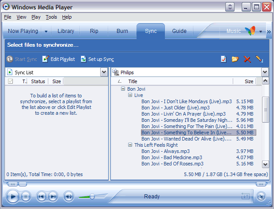Collapse This Left Feels Right node
Screen dimensions: 274x209
click(130, 145)
